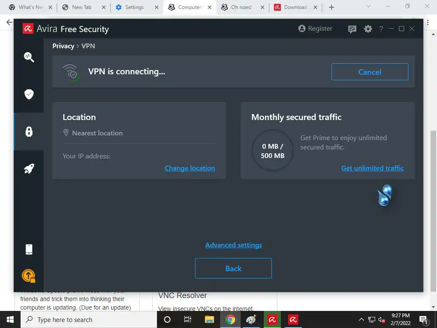This screenshot has width=437, height=328.
Task: Click the Avira logo in title bar
Action: [x=28, y=29]
